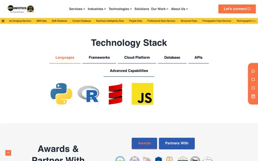Expand the Industries dropdown menu

(x=97, y=9)
